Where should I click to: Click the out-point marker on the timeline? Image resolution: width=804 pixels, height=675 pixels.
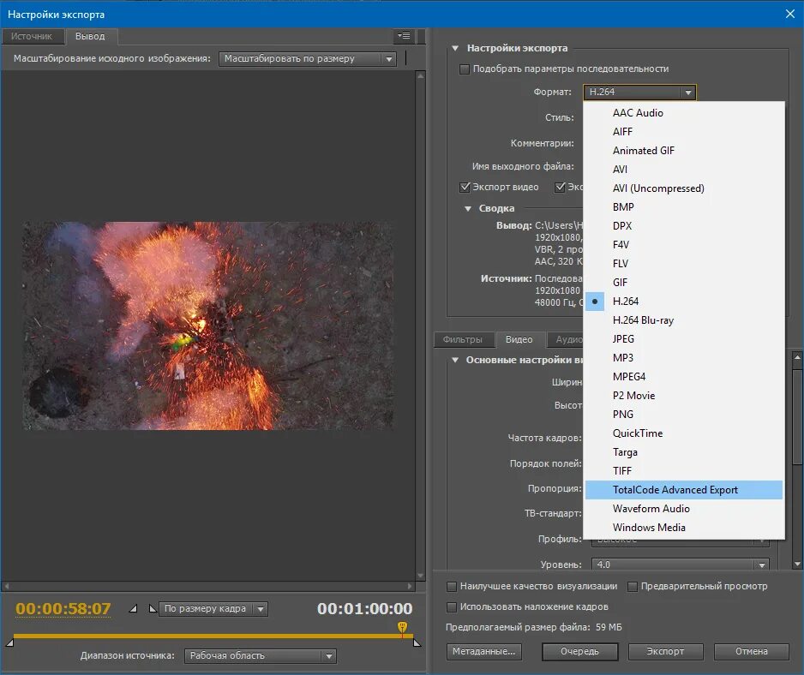click(417, 642)
